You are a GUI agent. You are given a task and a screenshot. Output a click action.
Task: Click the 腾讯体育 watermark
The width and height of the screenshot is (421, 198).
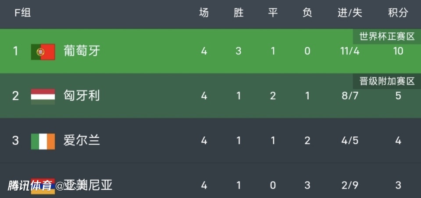[29, 186]
